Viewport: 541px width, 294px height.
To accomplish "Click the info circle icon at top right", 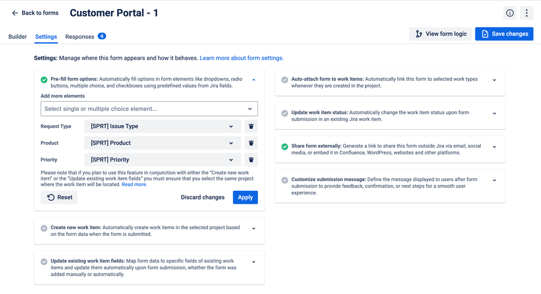I will [510, 13].
